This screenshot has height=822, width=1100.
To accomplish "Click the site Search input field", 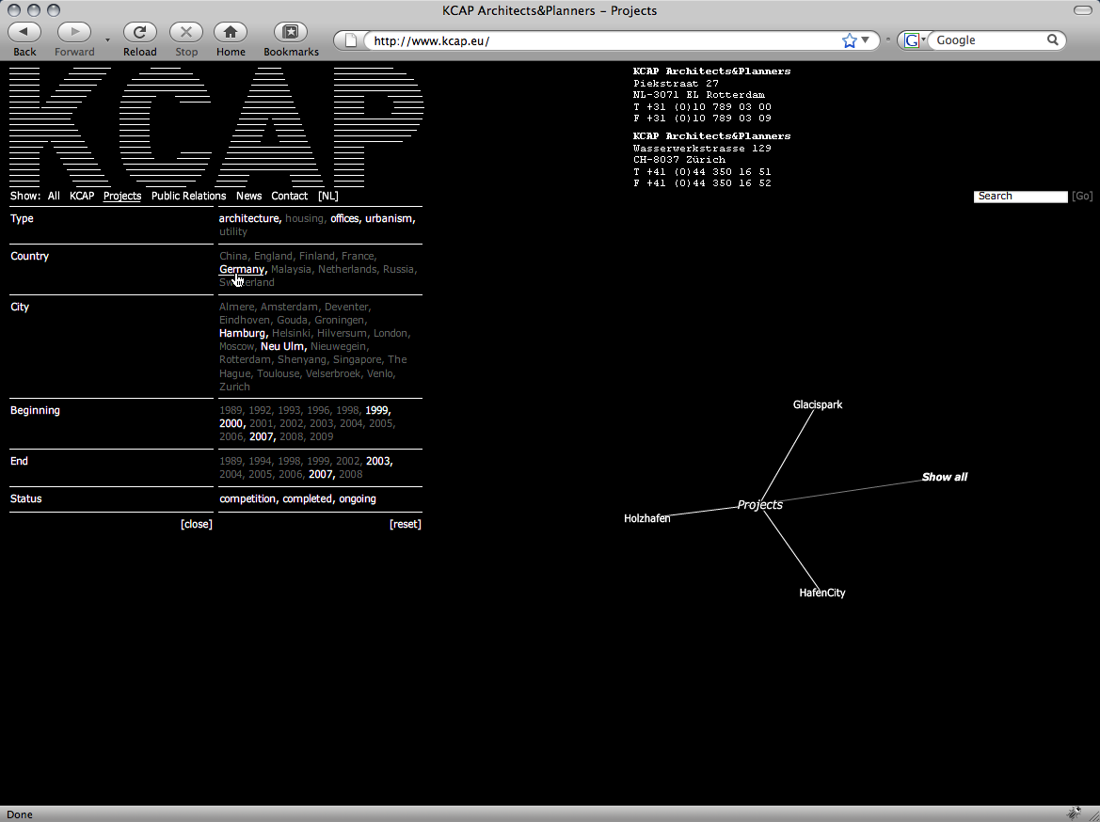I will 1020,196.
